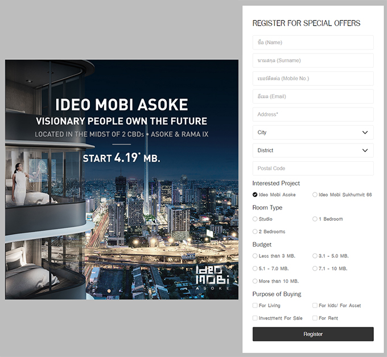Click the City dropdown chevron arrow
This screenshot has width=387, height=357.
pyautogui.click(x=365, y=133)
